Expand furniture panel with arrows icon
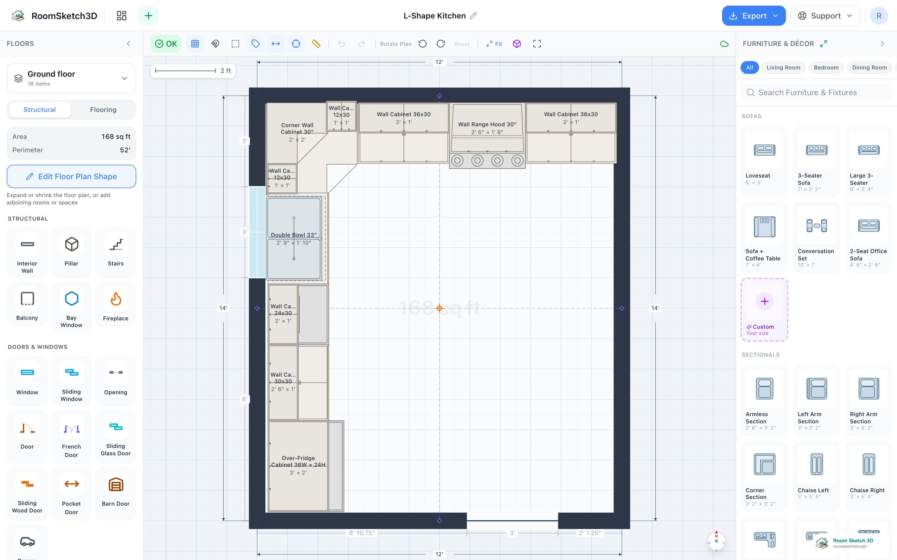Image resolution: width=897 pixels, height=560 pixels. 824,44
